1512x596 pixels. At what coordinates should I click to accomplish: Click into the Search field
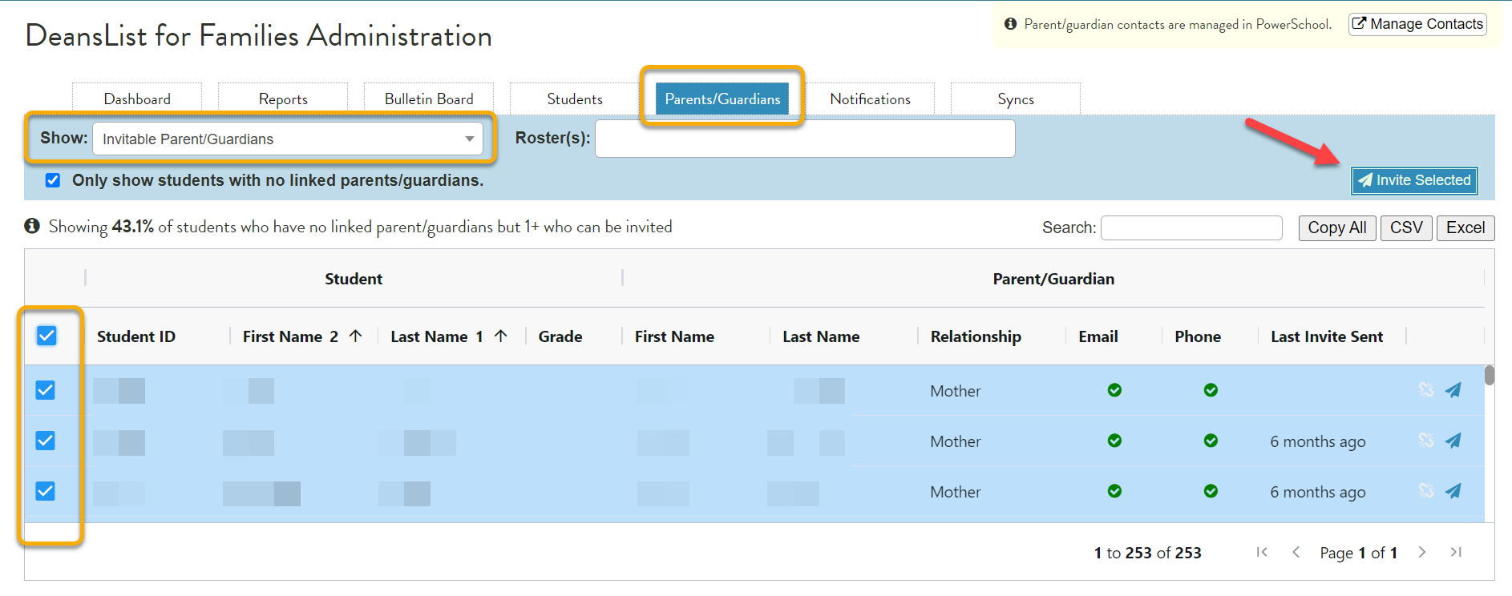click(x=1191, y=228)
